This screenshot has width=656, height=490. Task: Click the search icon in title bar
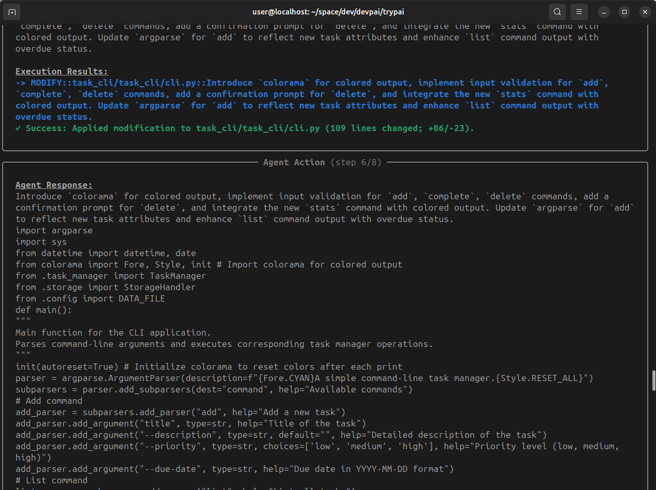click(x=557, y=11)
